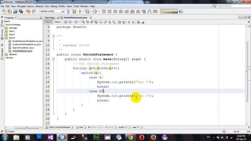Screen dimensions: 251x141
Task: Open Opera from the taskbar
Action: (142, 137)
